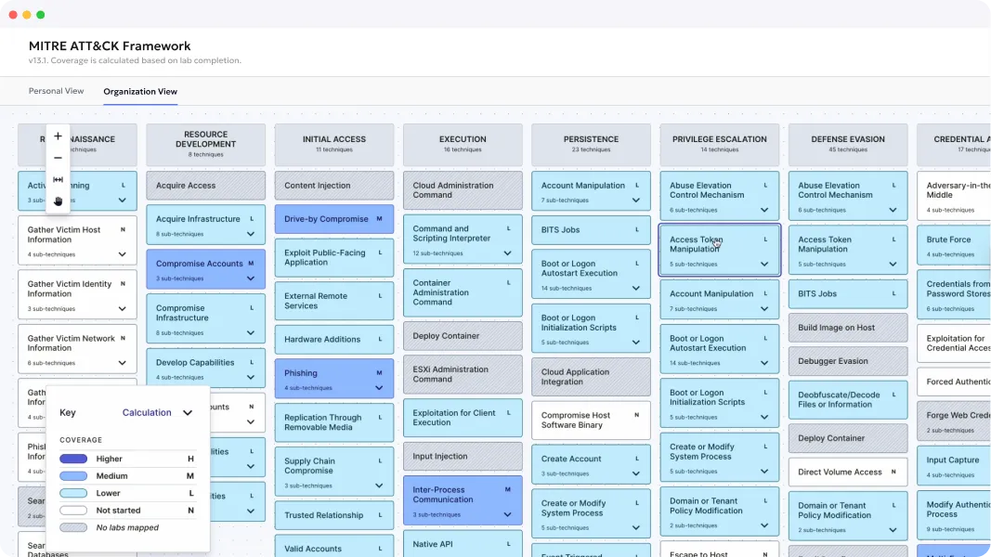Viewport: 991px width, 557px height.
Task: Select the Debugger Evasion card
Action: pyautogui.click(x=848, y=361)
